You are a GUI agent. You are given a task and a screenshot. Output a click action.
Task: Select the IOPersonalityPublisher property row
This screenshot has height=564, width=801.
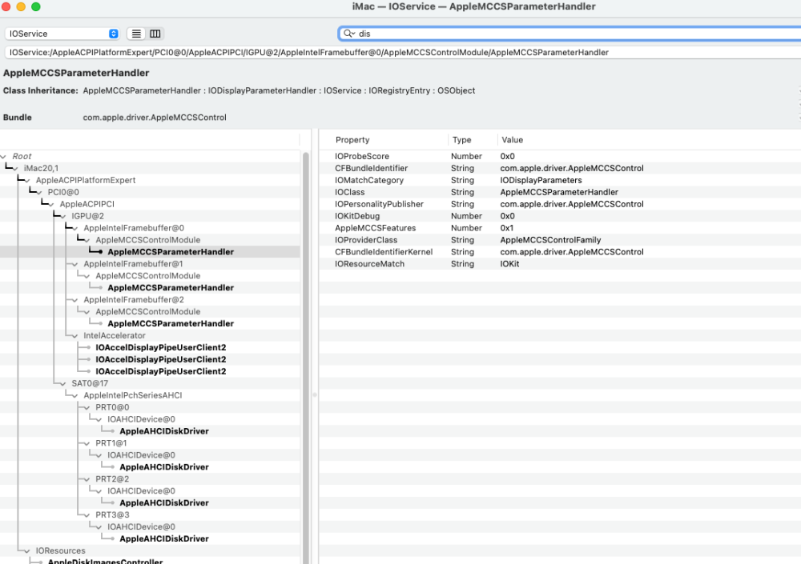tap(560, 204)
